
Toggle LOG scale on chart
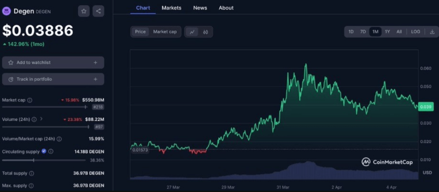click(416, 31)
